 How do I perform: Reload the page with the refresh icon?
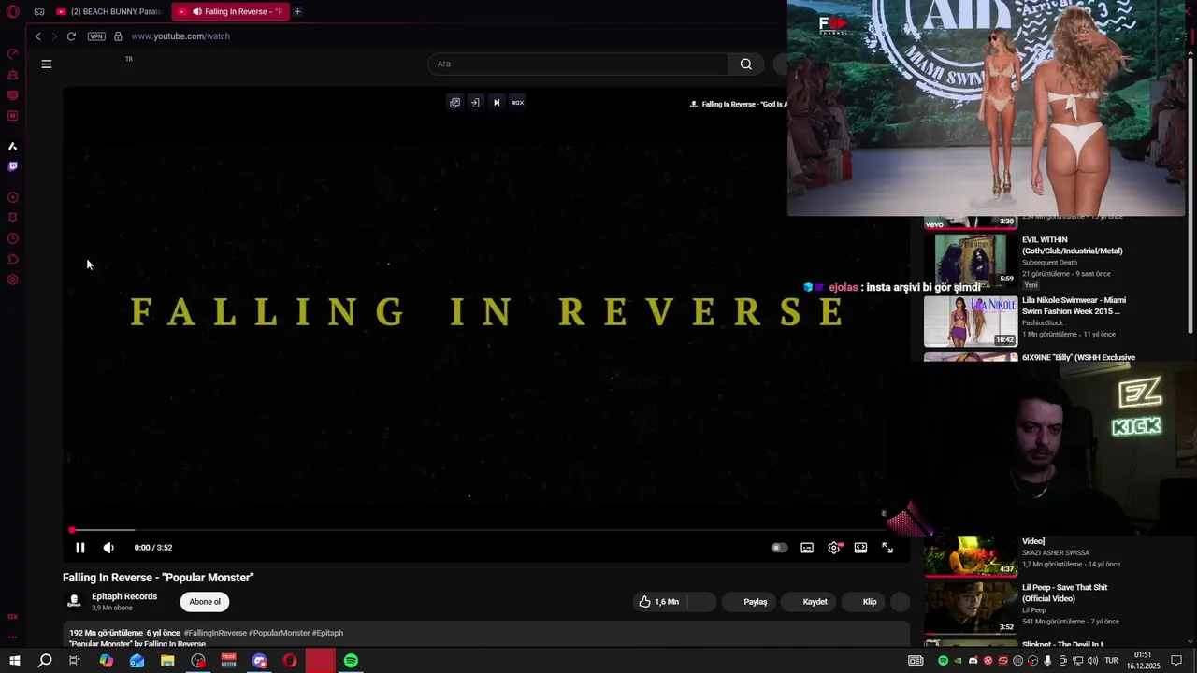71,36
